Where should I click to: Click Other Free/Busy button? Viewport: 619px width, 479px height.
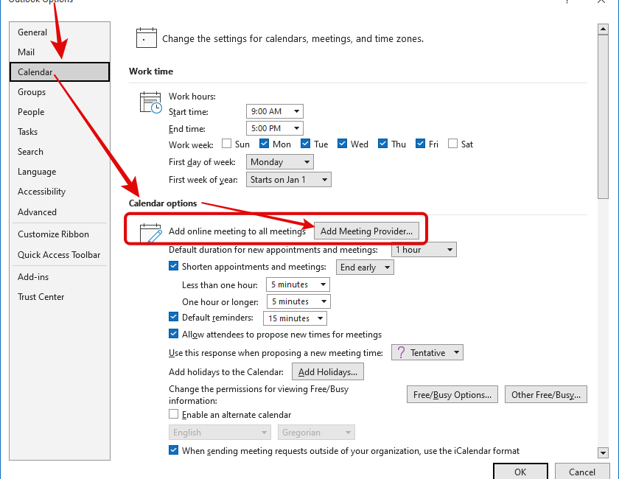[x=546, y=394]
